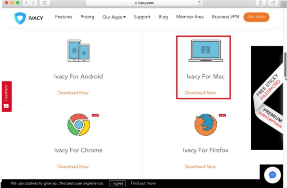This screenshot has width=287, height=188.
Task: Click the orange Get Ivacy button
Action: coord(256,17)
